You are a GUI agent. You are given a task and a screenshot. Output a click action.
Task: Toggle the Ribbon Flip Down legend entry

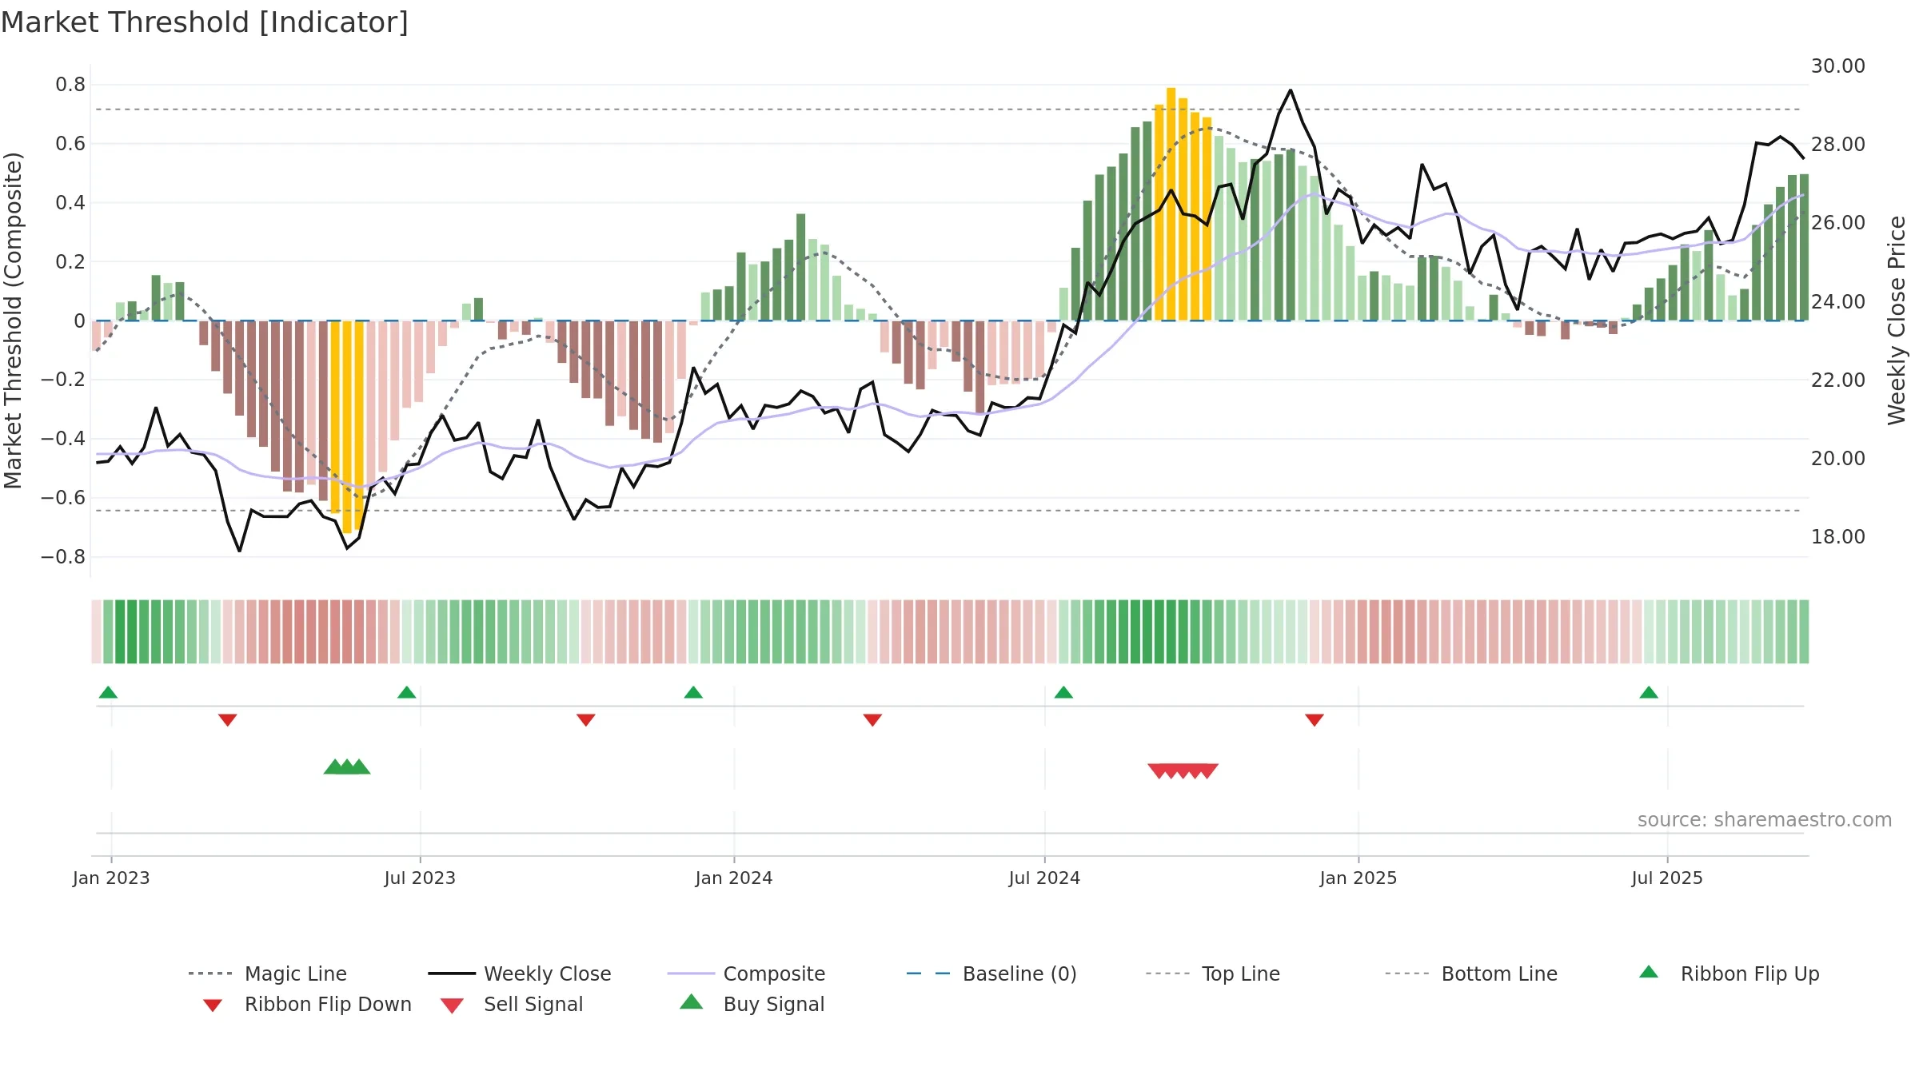tap(306, 1004)
